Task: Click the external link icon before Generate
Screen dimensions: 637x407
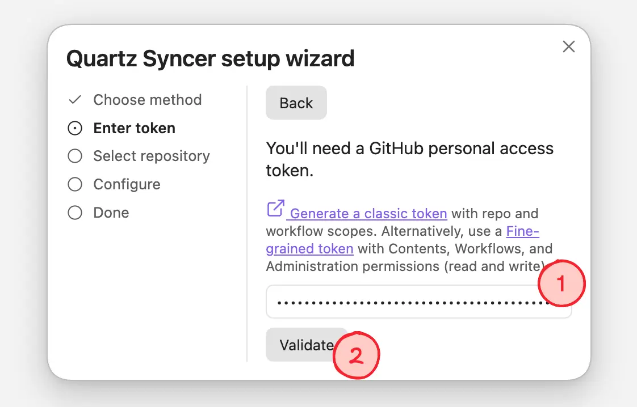Action: (275, 209)
